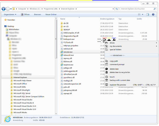
Task: Open the drives submenu
Action: coord(132,43)
